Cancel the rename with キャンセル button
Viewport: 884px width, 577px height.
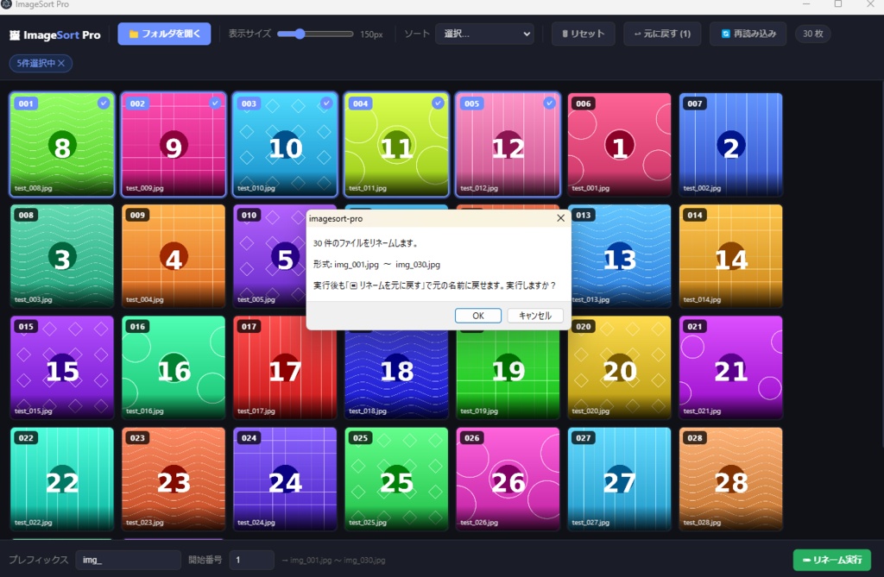(535, 316)
